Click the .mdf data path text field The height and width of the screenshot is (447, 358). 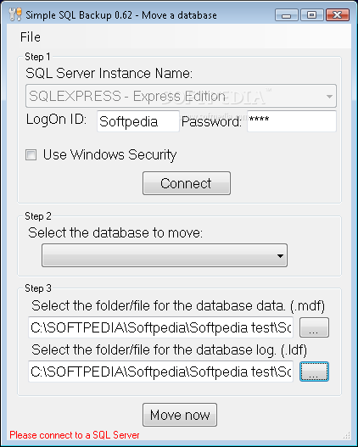tap(160, 327)
